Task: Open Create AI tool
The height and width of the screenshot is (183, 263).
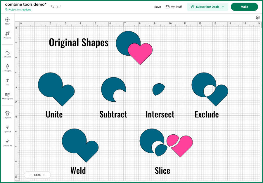Action: pos(7,143)
